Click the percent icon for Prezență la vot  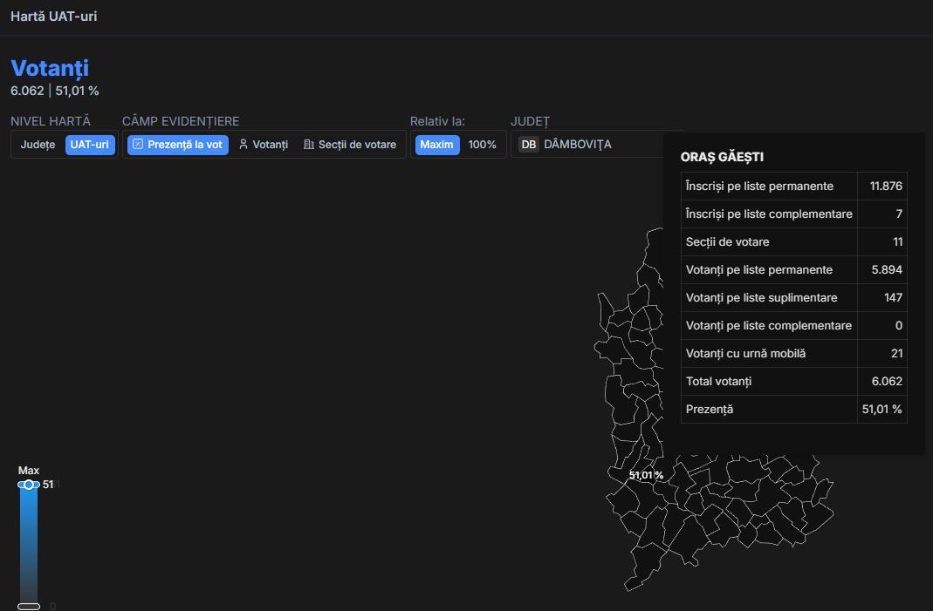click(138, 145)
